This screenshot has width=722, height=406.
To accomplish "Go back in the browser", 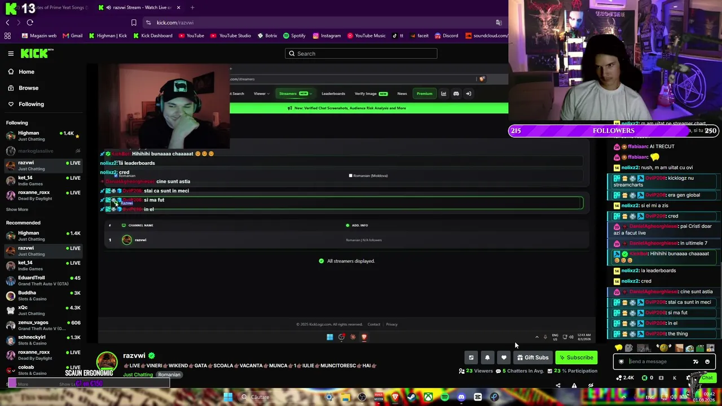I will click(7, 23).
